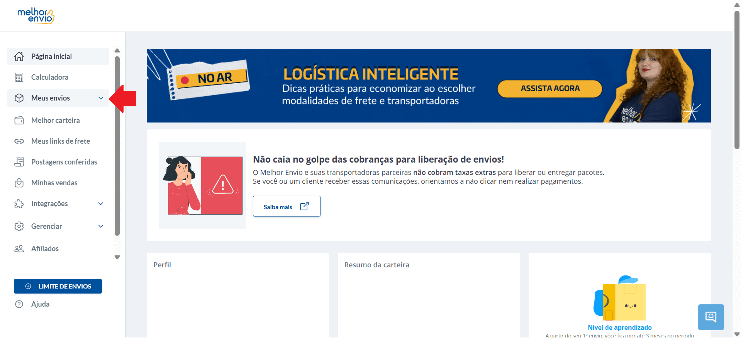741x339 pixels.
Task: Open the Ajuda link
Action: [40, 304]
